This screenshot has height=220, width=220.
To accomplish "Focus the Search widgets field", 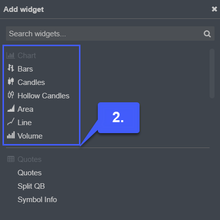I will pyautogui.click(x=110, y=34).
